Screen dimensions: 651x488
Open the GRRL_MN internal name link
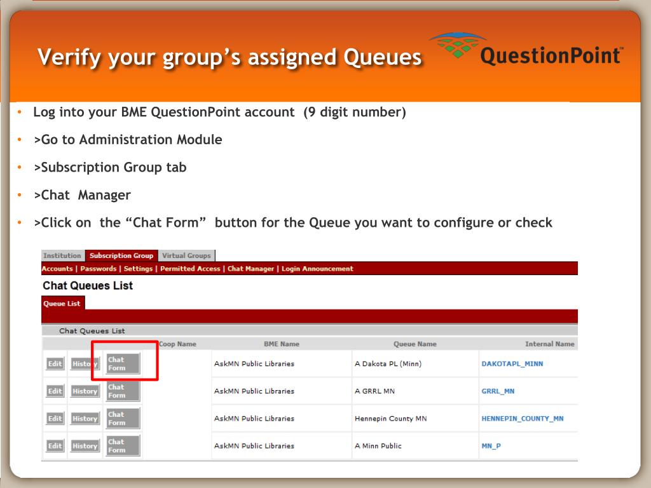[x=498, y=391]
